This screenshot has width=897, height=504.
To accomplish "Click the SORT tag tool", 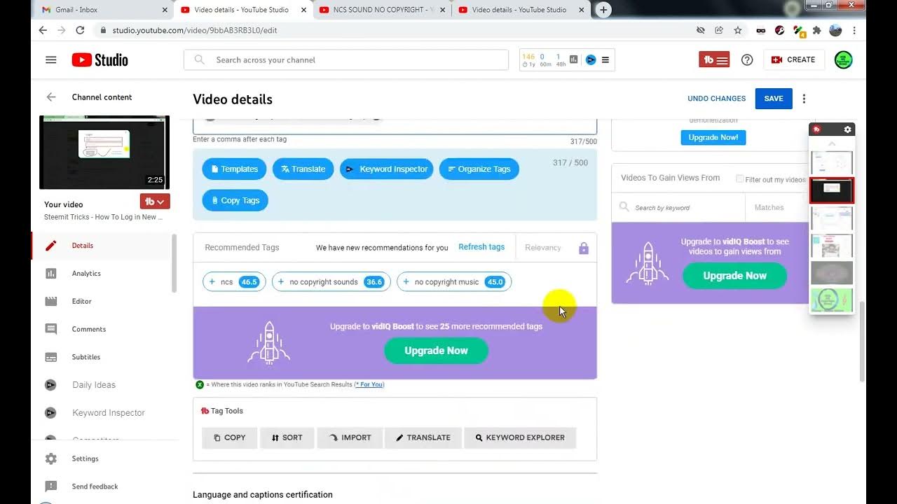I will pyautogui.click(x=287, y=437).
